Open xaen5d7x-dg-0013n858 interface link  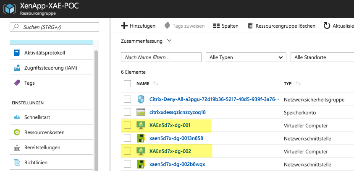click(x=176, y=138)
